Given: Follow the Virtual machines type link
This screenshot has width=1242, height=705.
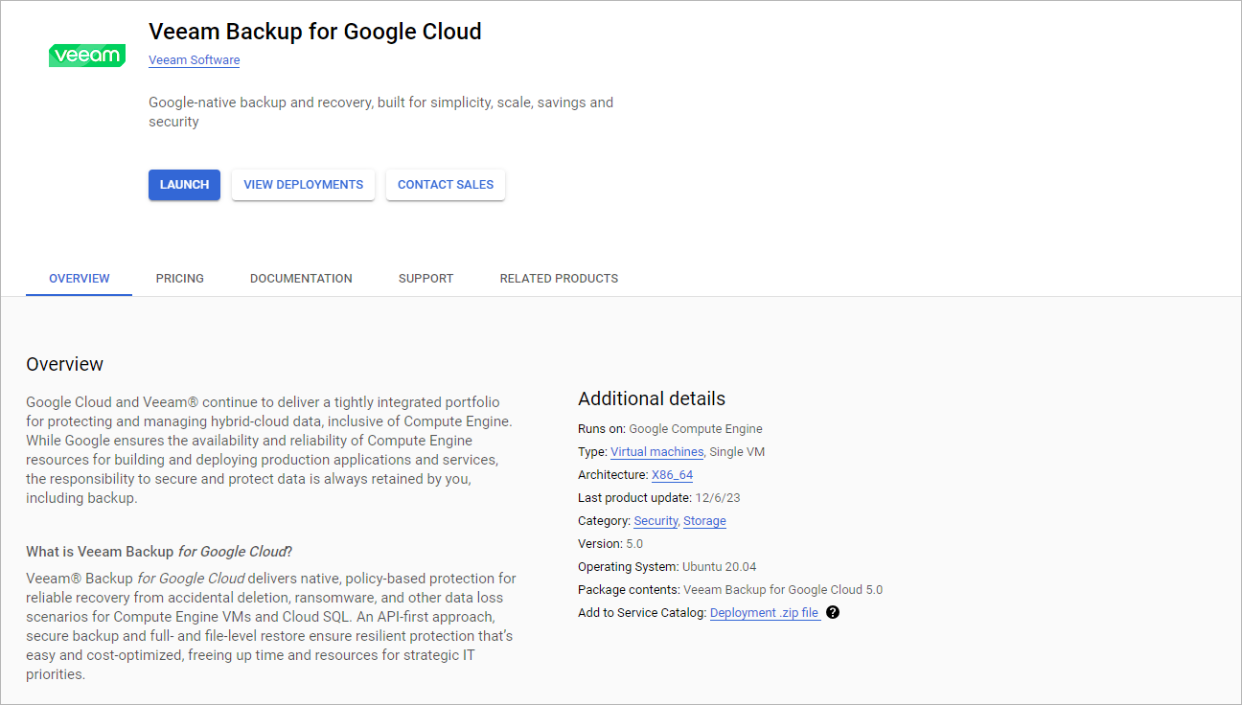Looking at the screenshot, I should 656,452.
